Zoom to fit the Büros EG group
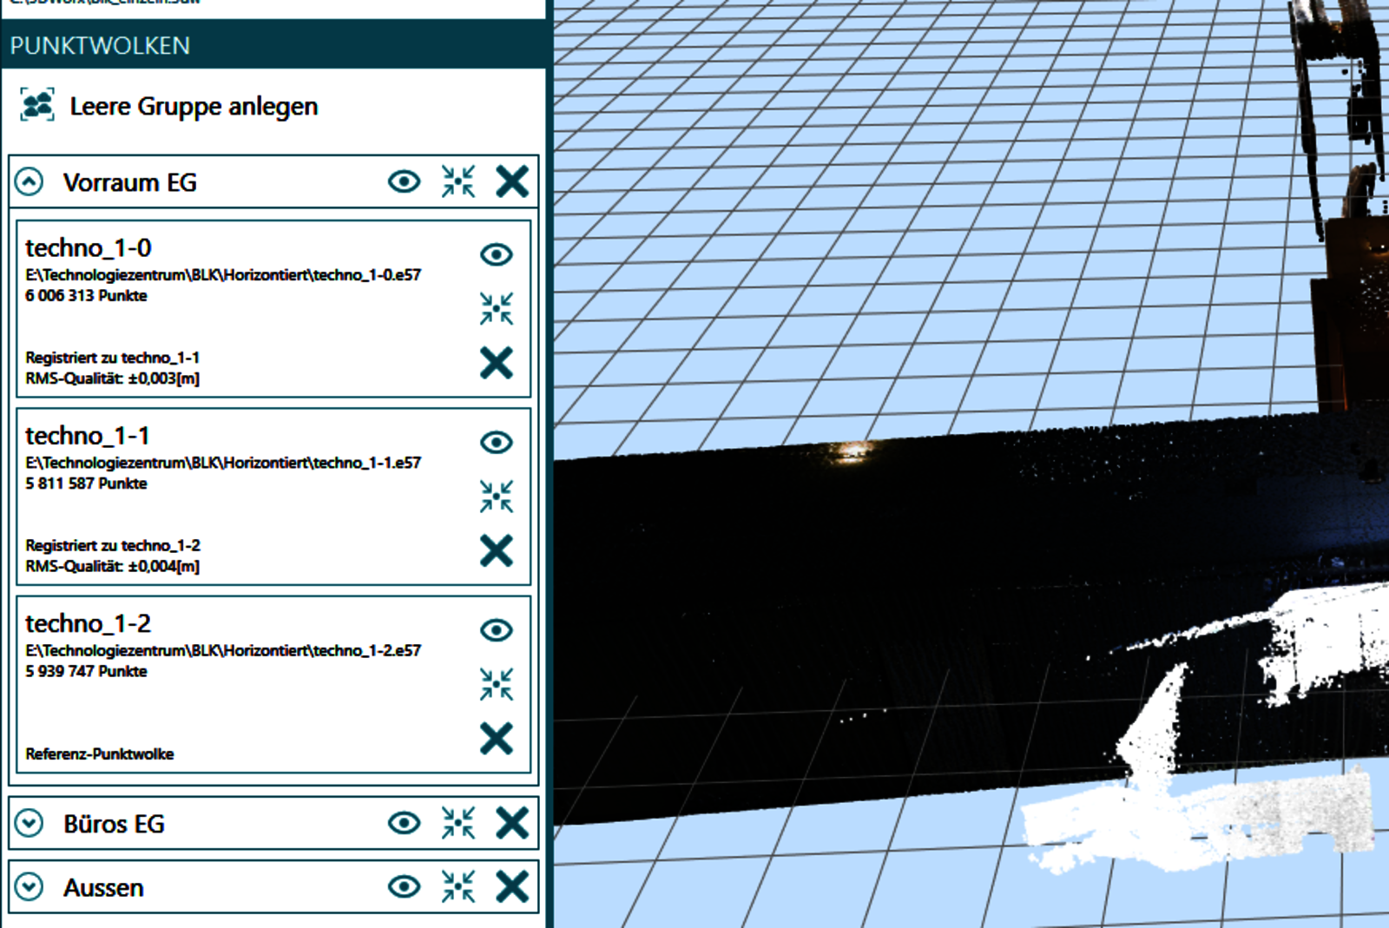The image size is (1389, 928). click(458, 823)
